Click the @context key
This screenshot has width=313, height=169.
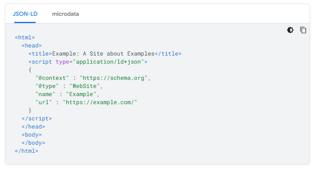[52, 78]
